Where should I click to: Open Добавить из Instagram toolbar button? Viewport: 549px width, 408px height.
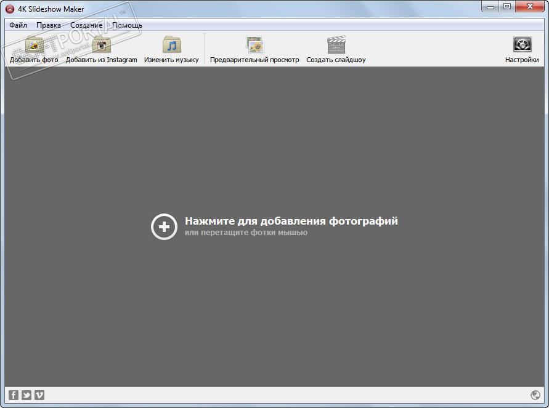click(101, 50)
